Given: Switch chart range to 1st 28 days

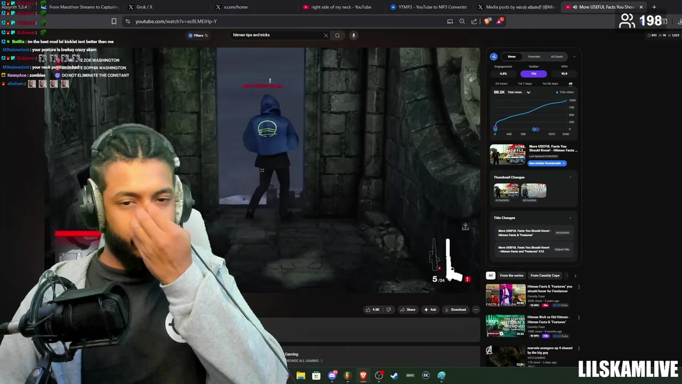Looking at the screenshot, I should (550, 84).
